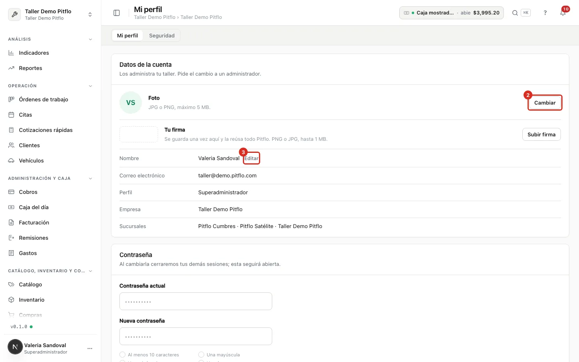The width and height of the screenshot is (579, 362).
Task: Click the Indicadores chart icon
Action: click(x=11, y=53)
